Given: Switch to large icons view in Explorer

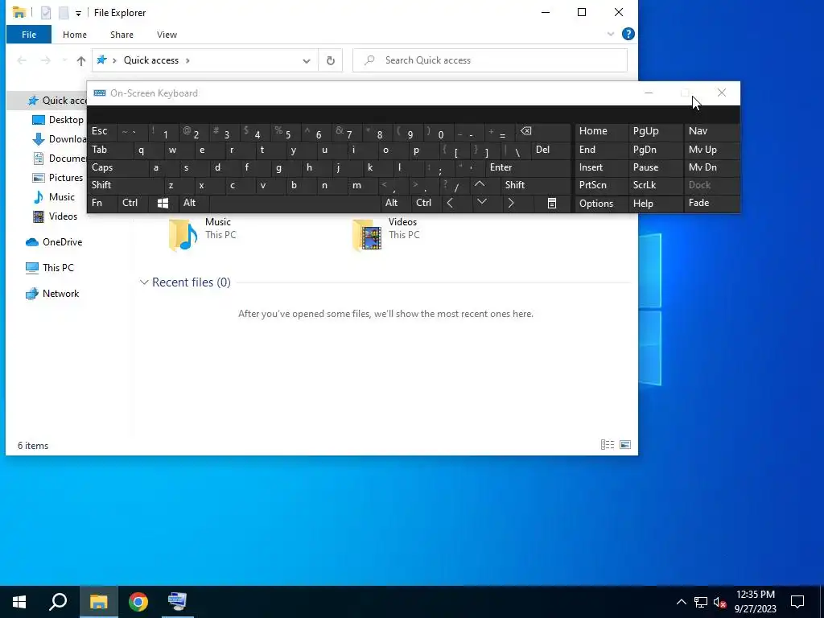Looking at the screenshot, I should [x=625, y=445].
